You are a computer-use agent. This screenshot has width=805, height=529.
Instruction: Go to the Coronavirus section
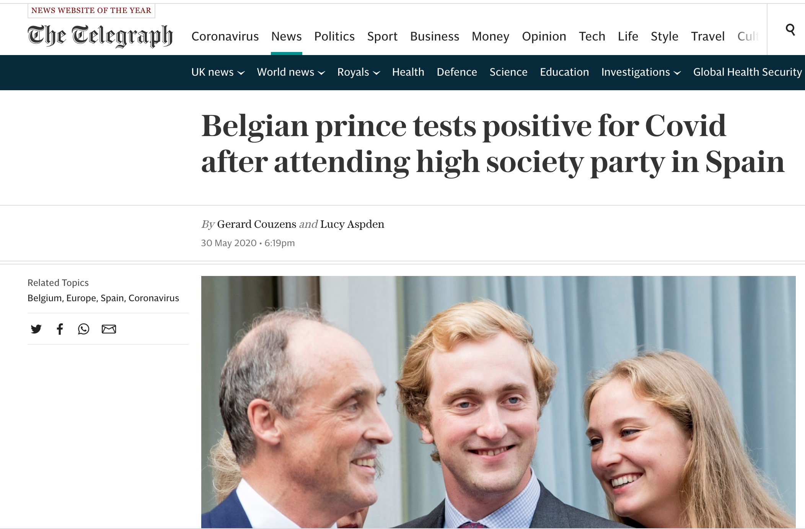(x=225, y=36)
